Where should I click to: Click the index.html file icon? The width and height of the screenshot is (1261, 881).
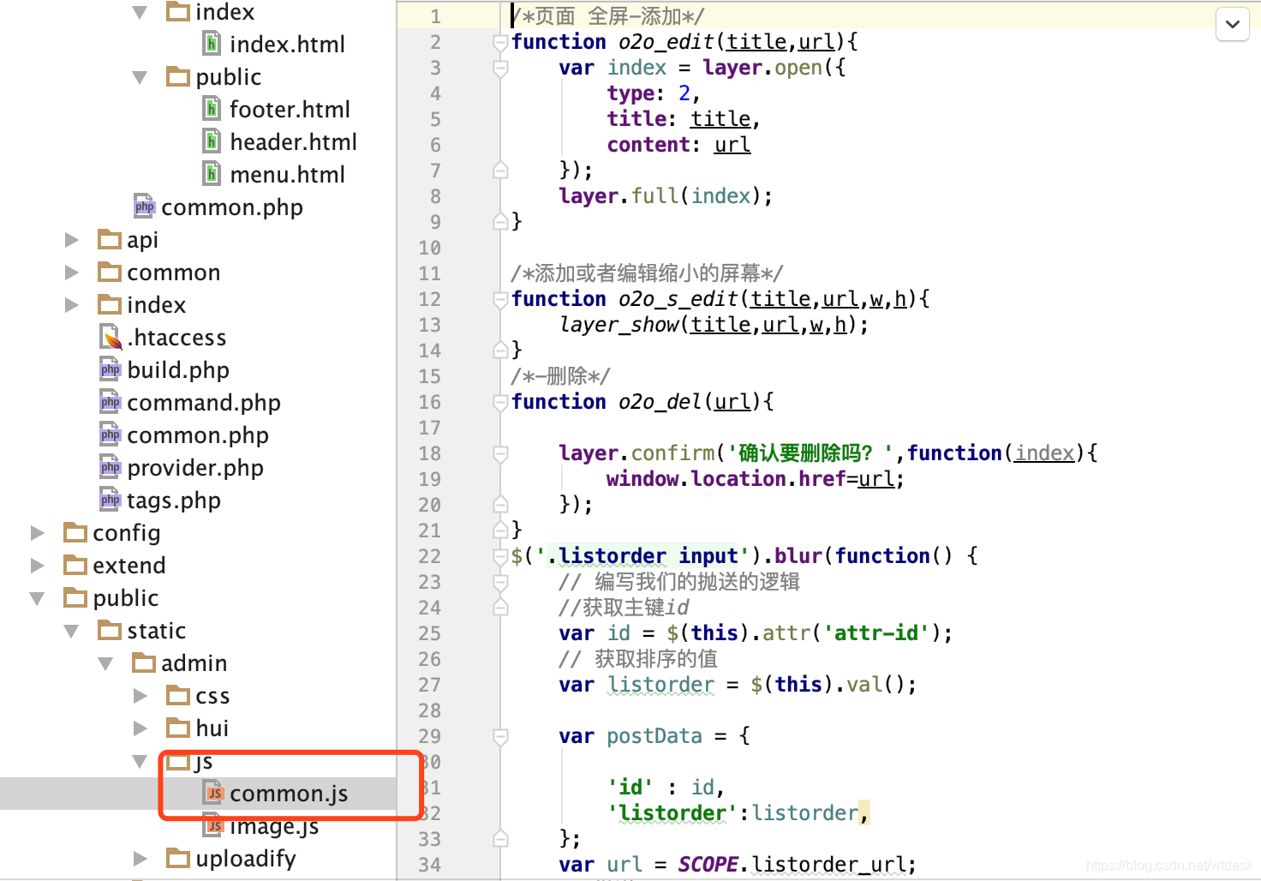pyautogui.click(x=212, y=43)
